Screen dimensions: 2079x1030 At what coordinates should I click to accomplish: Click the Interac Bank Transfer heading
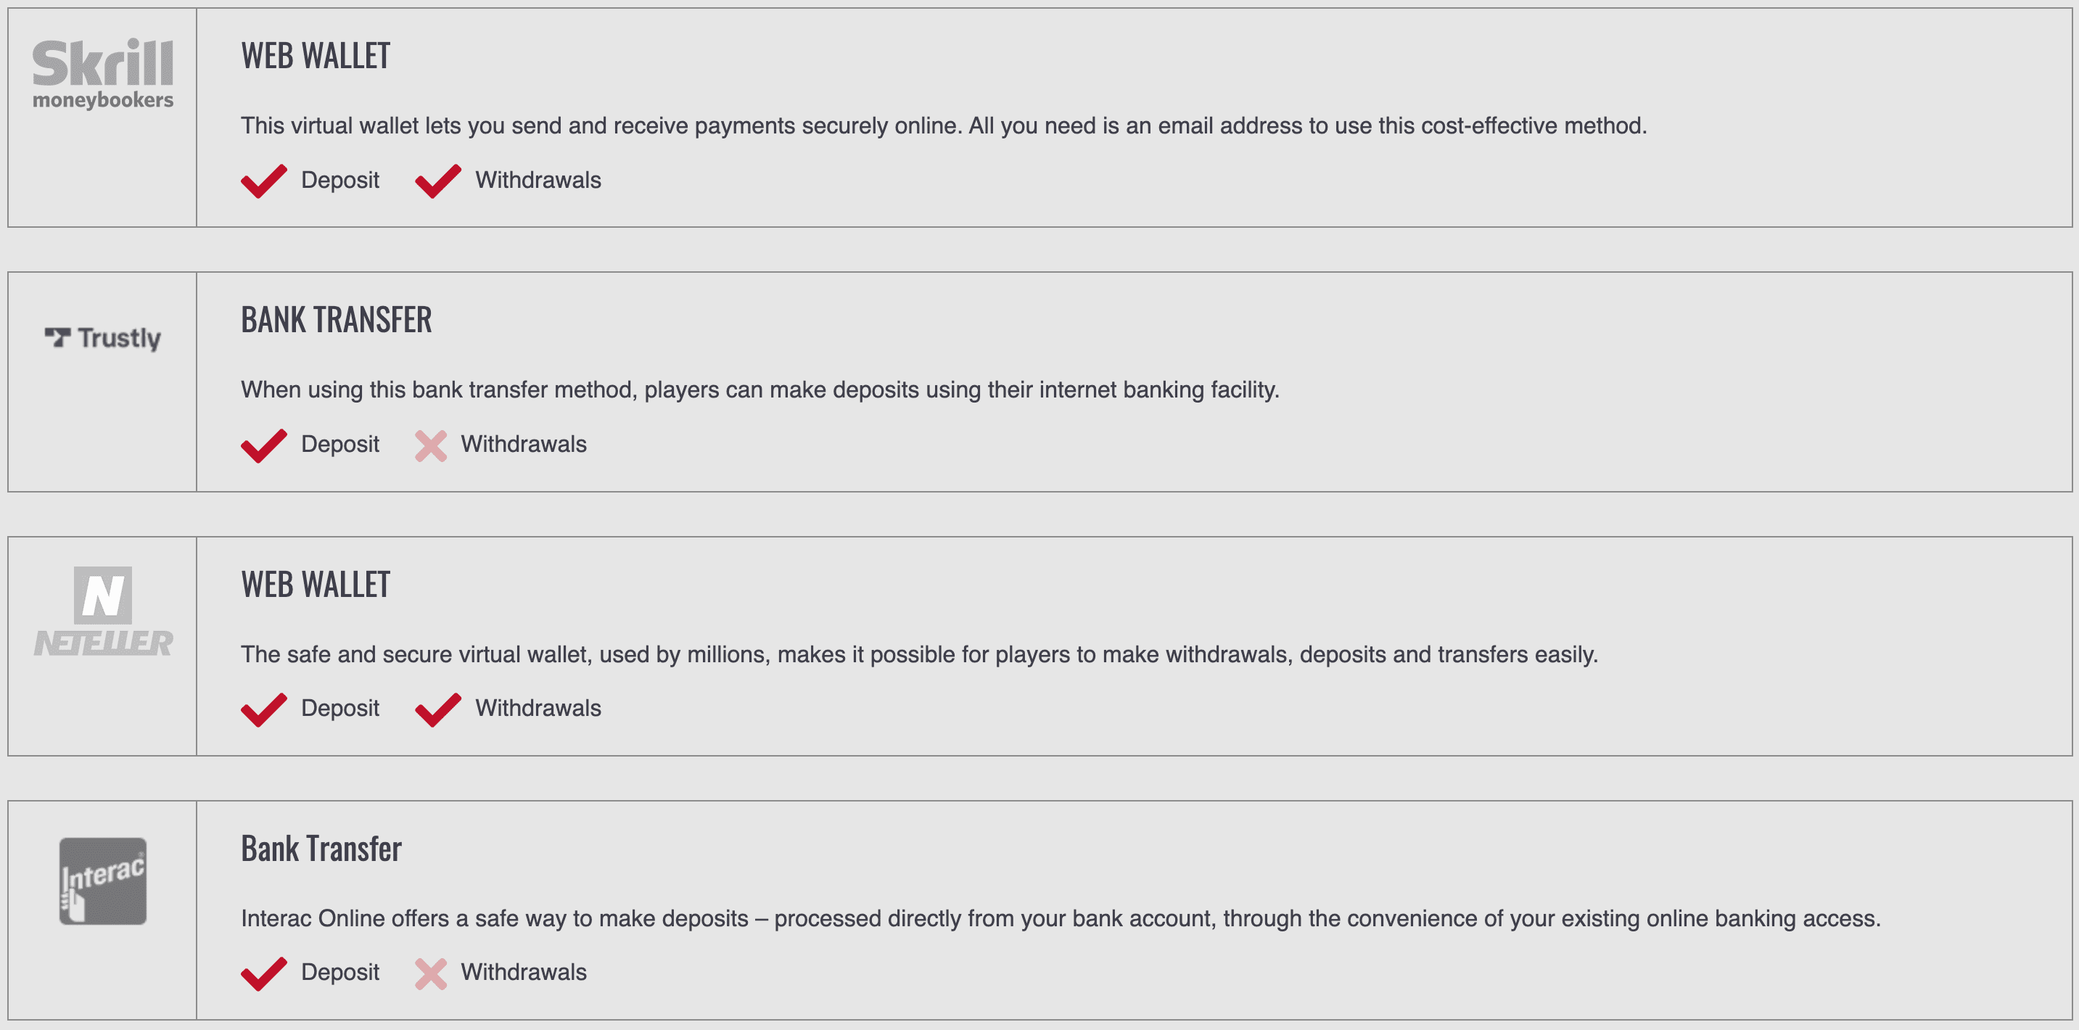[321, 849]
